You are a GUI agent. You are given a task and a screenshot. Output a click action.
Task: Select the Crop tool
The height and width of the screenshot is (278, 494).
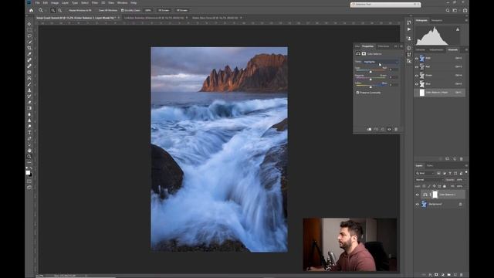pyautogui.click(x=29, y=48)
